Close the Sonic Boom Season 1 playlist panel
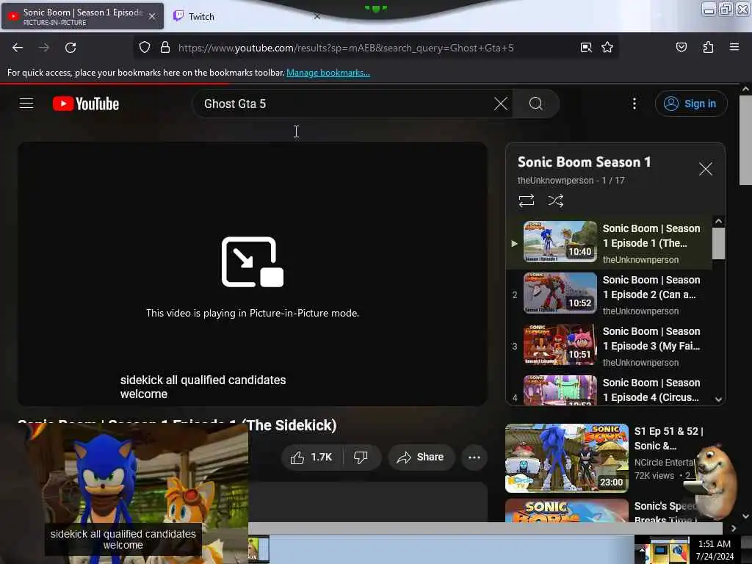This screenshot has height=564, width=752. (x=705, y=169)
